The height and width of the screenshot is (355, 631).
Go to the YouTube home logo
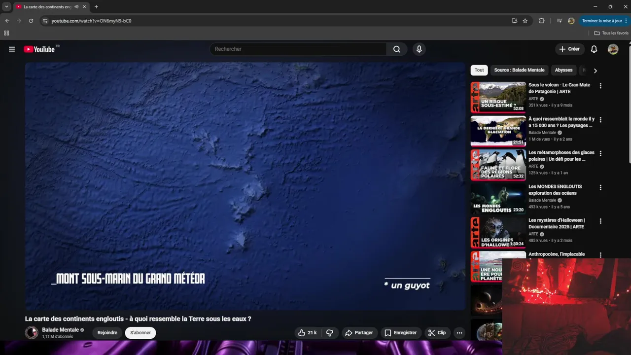click(39, 49)
